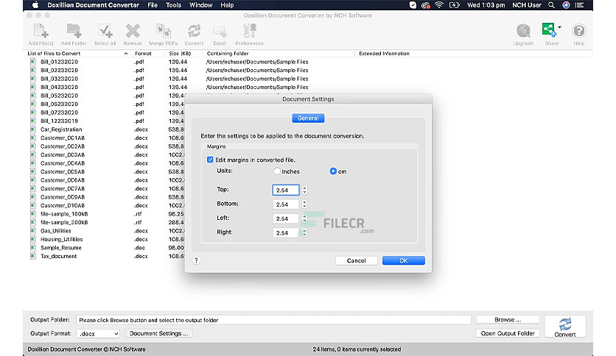The image size is (616, 356).
Task: Select the General tab in Document Settings
Action: (308, 118)
